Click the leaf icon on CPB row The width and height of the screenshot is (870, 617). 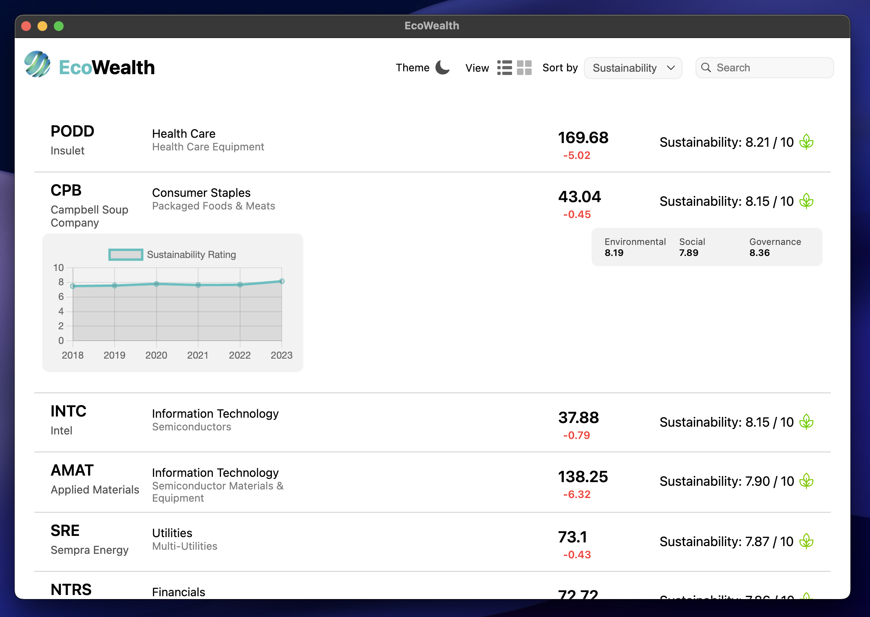[x=806, y=201]
